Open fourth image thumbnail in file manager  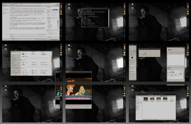click(x=165, y=98)
